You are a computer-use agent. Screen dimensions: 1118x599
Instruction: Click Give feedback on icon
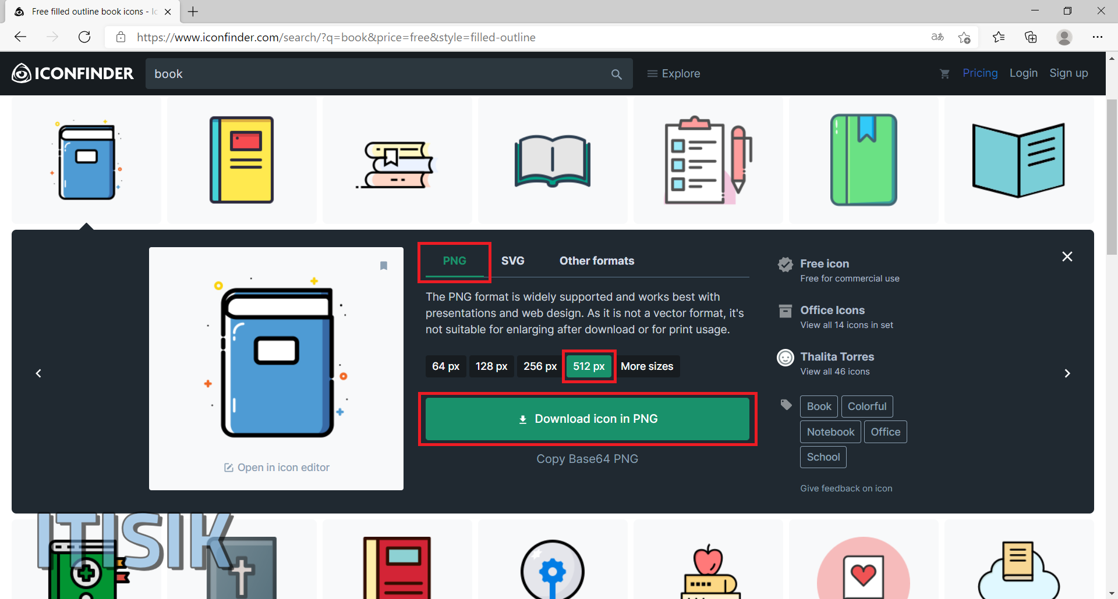[846, 489]
